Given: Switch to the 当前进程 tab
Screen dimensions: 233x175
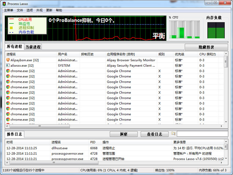Looking at the screenshot, I should [33, 47].
